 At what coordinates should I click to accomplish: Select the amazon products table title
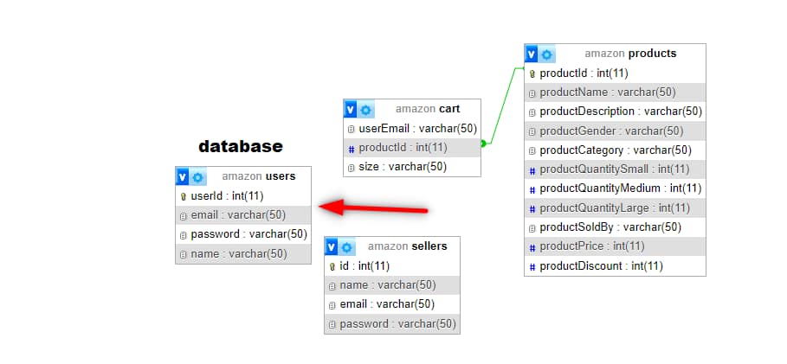630,54
